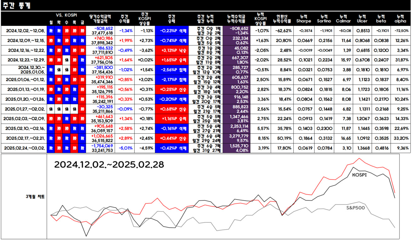Click the "주간 KOSPI 상승률" column header
Image resolution: width=412 pixels, height=240 pixels.
tap(145, 19)
